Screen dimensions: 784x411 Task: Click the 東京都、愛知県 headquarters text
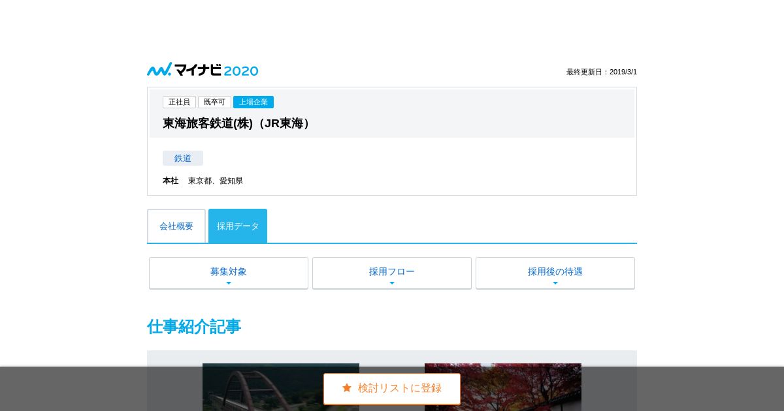click(x=216, y=181)
